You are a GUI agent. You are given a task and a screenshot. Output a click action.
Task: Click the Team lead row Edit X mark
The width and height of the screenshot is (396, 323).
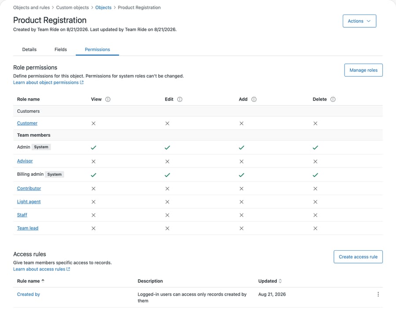(x=167, y=228)
